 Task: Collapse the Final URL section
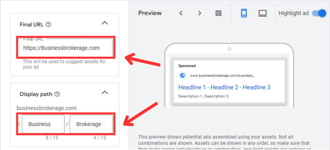pyautogui.click(x=105, y=23)
